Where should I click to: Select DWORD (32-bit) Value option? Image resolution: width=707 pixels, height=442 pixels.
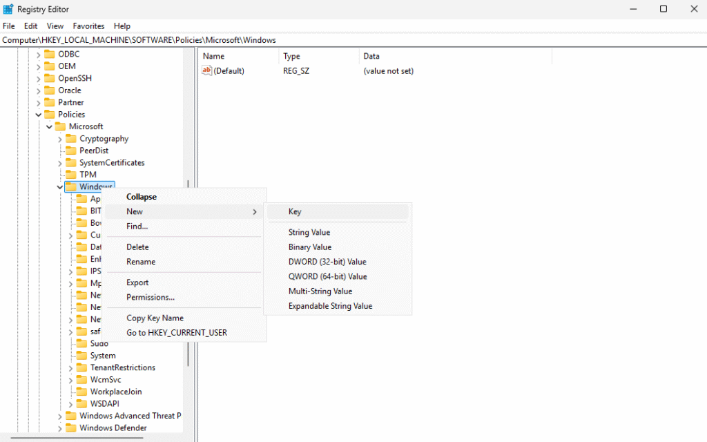point(327,262)
